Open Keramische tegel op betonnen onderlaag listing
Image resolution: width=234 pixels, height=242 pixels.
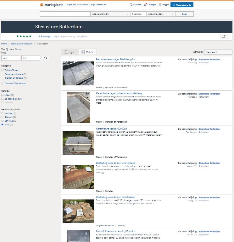[119, 93]
